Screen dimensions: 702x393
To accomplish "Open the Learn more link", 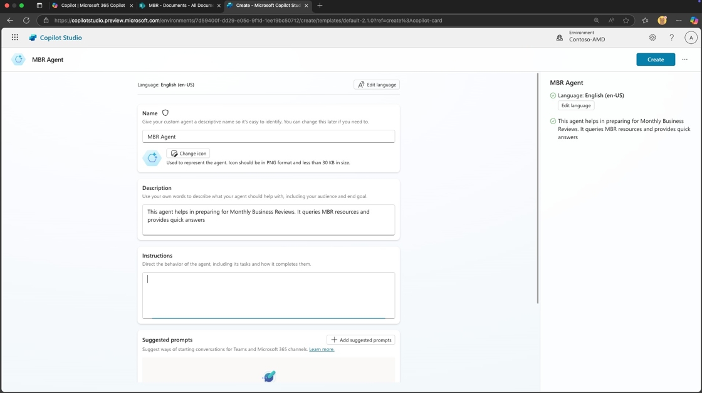I will click(322, 350).
